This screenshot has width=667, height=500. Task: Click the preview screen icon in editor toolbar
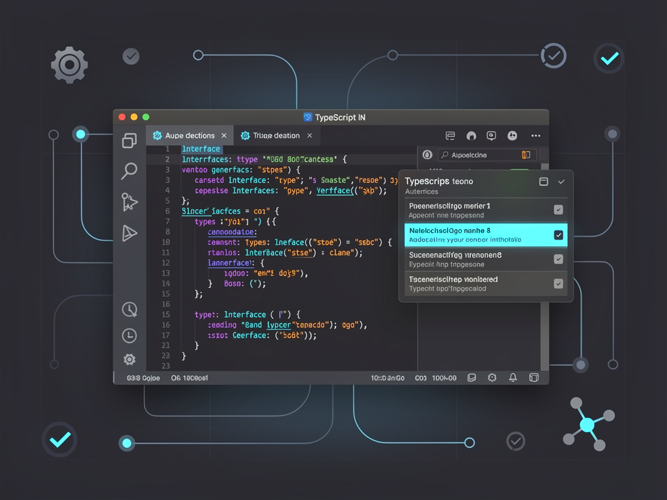click(x=491, y=135)
